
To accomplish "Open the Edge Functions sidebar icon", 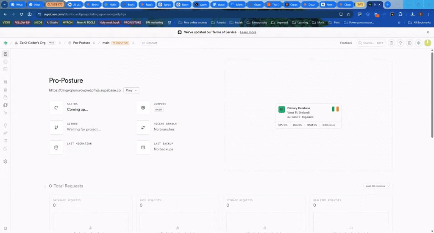I will tap(5, 105).
